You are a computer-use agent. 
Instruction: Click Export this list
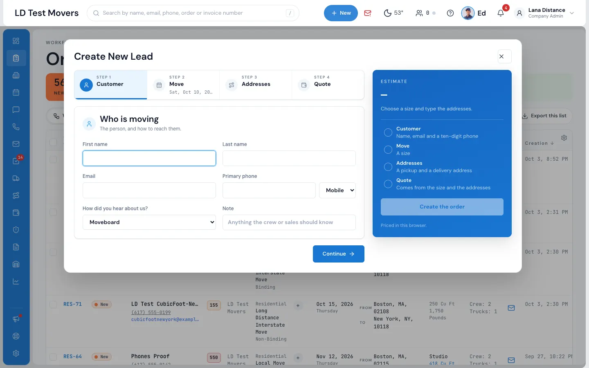click(x=544, y=116)
